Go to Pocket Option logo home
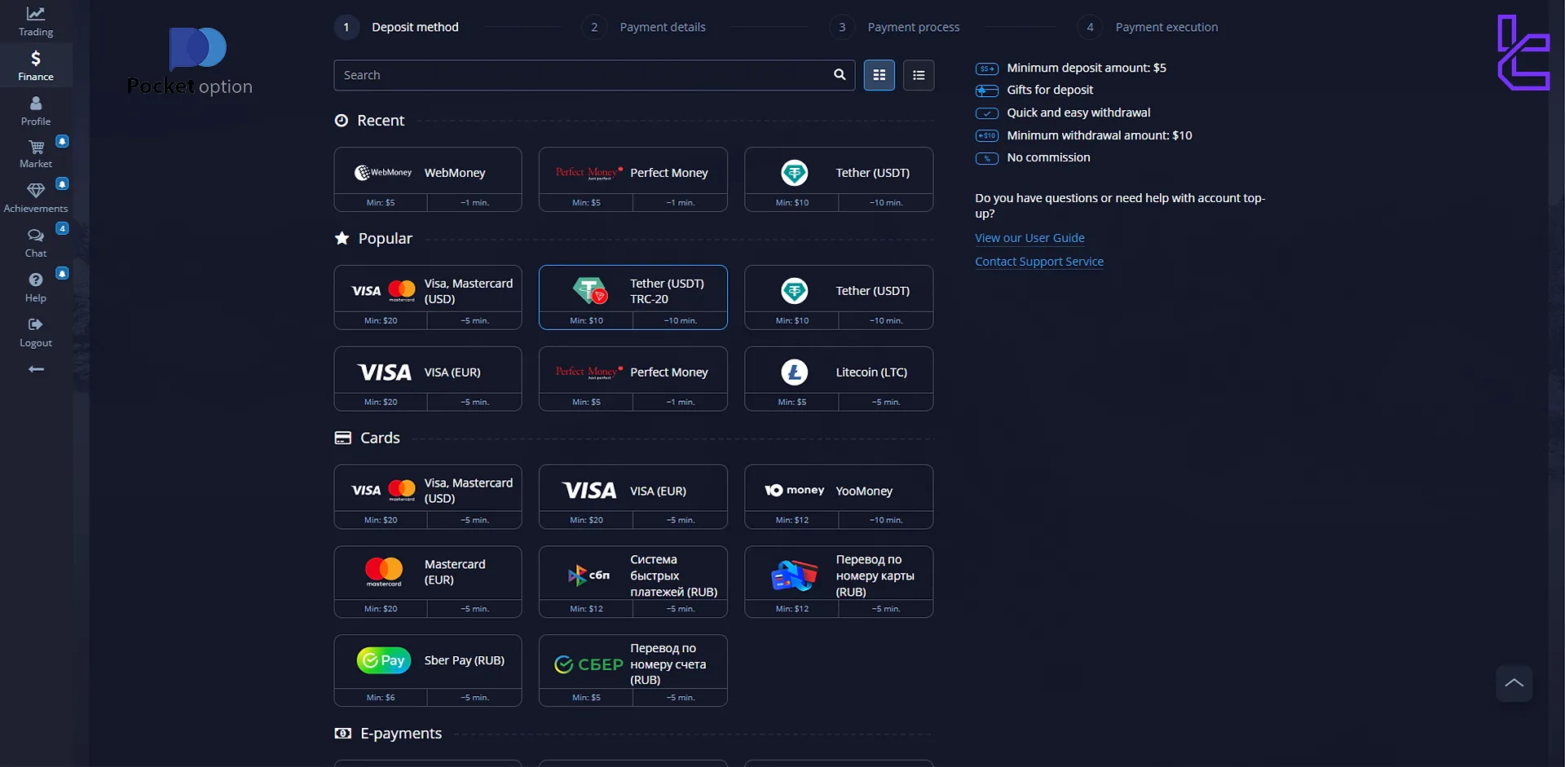The width and height of the screenshot is (1565, 767). pyautogui.click(x=190, y=61)
